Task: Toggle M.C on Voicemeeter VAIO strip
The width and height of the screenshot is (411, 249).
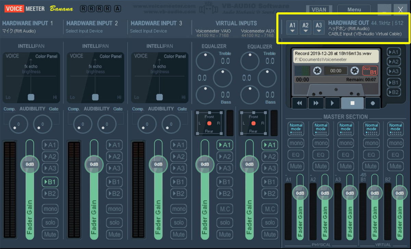Action: pyautogui.click(x=225, y=209)
